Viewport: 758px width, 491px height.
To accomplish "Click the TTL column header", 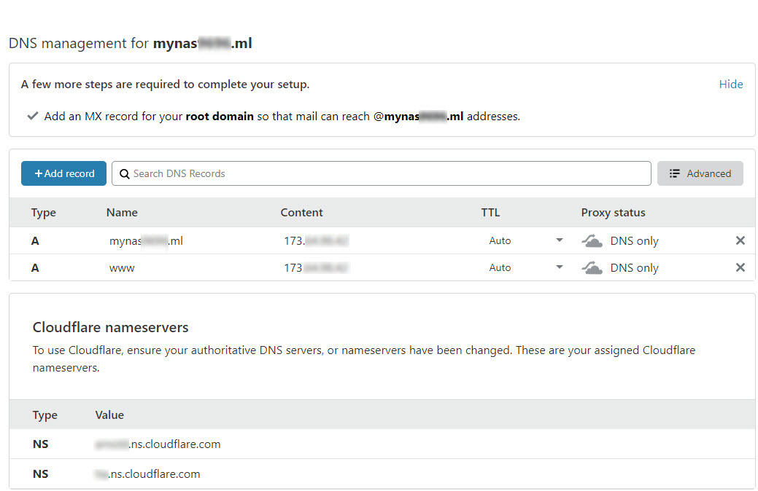I will tap(490, 213).
